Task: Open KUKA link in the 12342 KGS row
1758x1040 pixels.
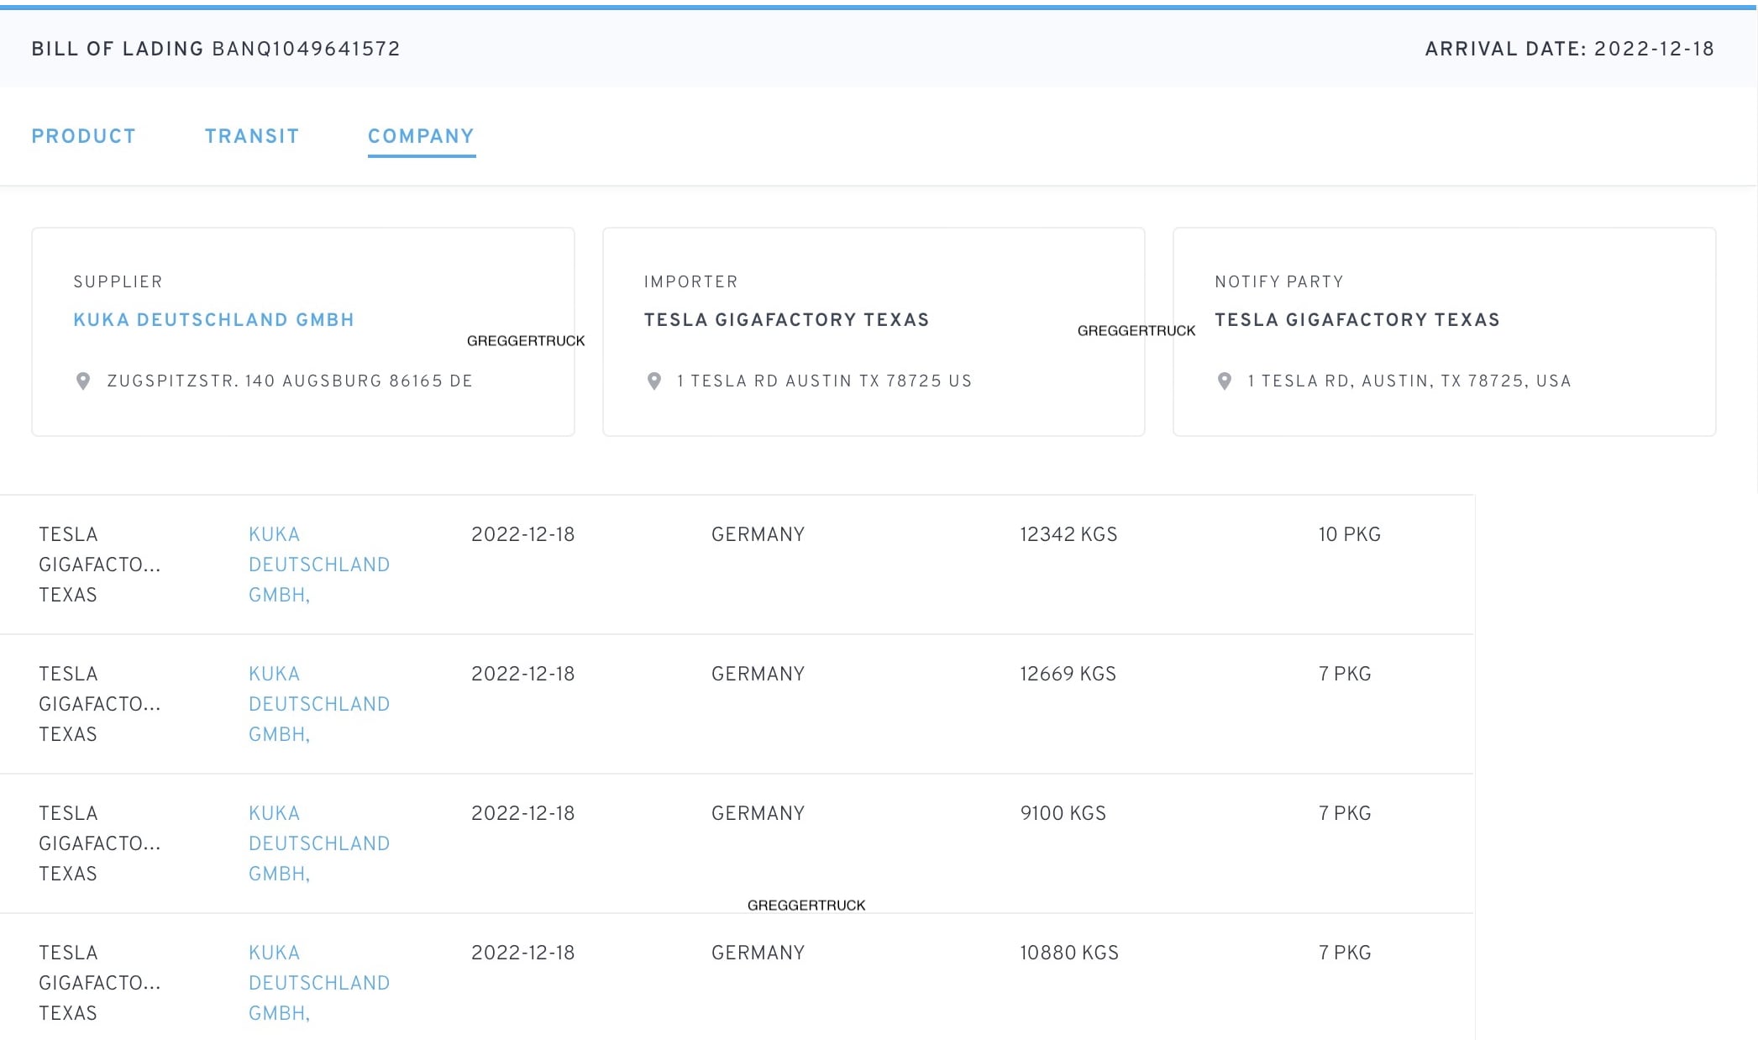Action: (319, 565)
